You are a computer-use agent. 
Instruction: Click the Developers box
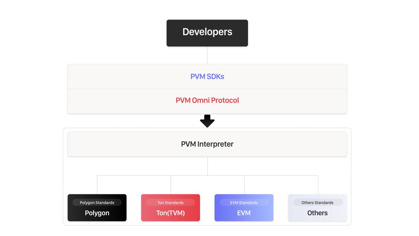[x=207, y=33]
